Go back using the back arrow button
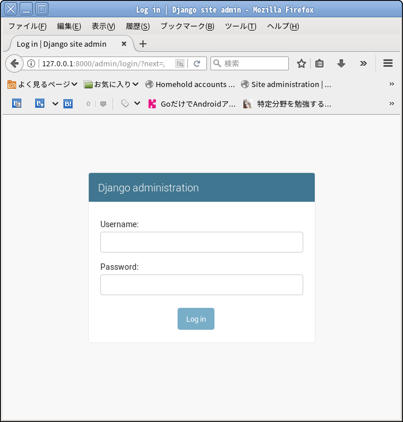 pyautogui.click(x=14, y=63)
